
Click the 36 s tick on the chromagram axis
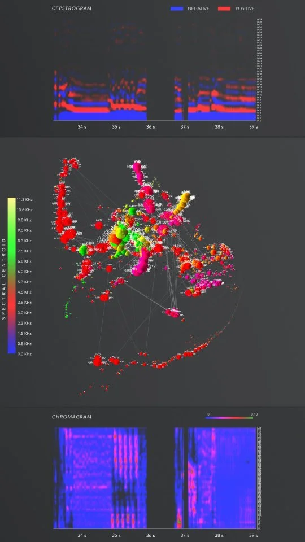(x=150, y=535)
